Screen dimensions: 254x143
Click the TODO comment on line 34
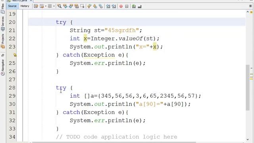116,137
